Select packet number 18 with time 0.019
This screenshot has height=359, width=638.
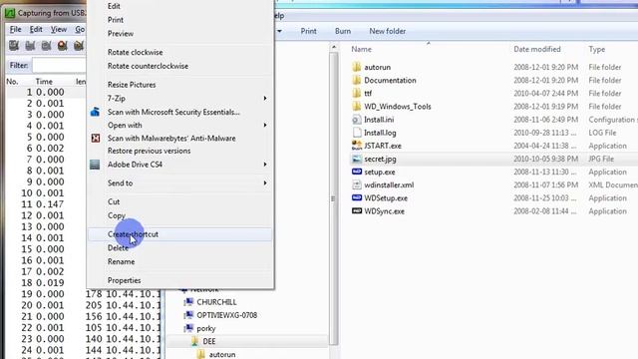click(46, 283)
